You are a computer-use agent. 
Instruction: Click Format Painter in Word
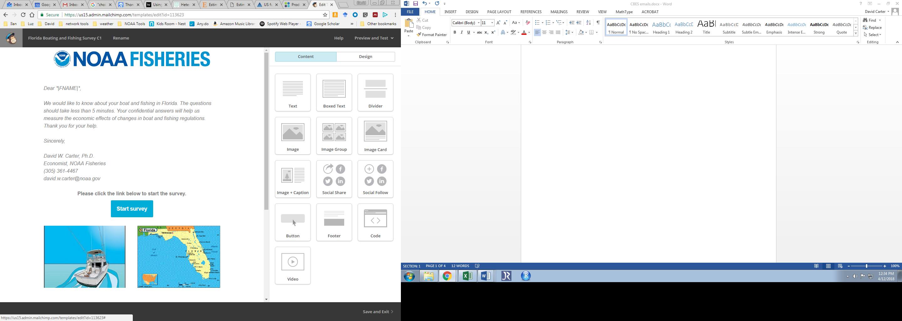tap(432, 35)
